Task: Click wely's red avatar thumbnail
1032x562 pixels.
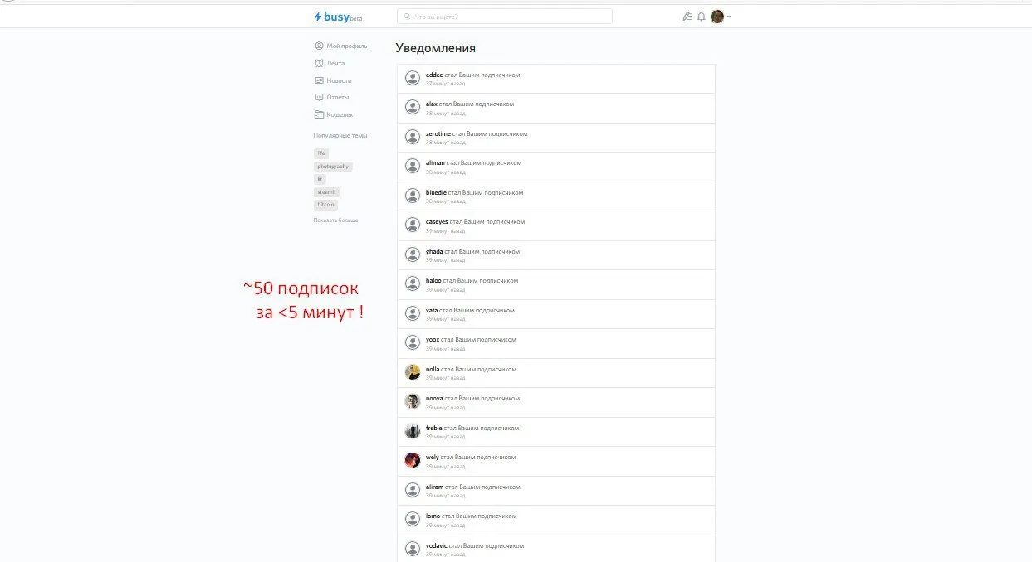Action: pyautogui.click(x=413, y=460)
